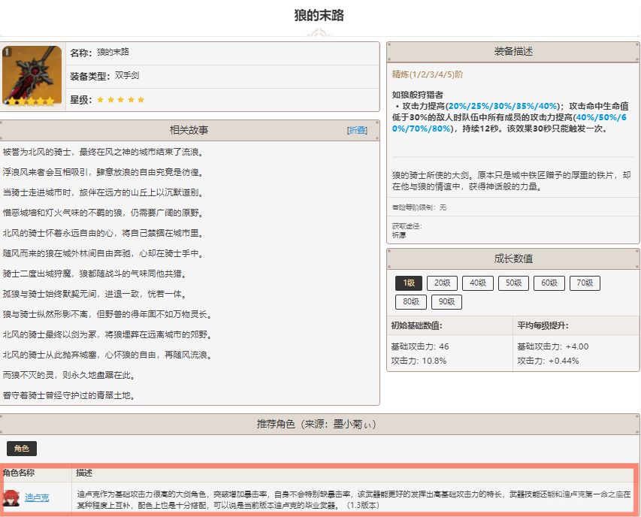Click the Wolf's Gravestone weapon icon

[32, 76]
